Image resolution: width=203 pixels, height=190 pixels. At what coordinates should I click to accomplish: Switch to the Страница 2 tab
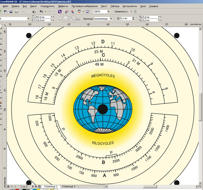coord(69,186)
